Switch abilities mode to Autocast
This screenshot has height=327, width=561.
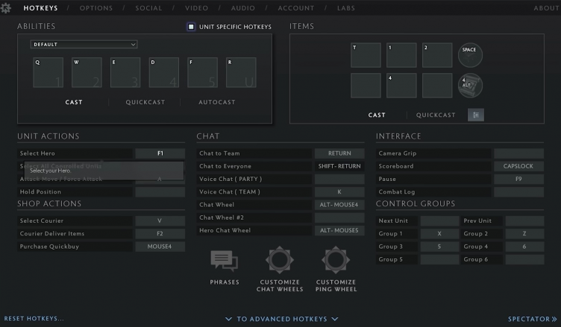pyautogui.click(x=216, y=102)
